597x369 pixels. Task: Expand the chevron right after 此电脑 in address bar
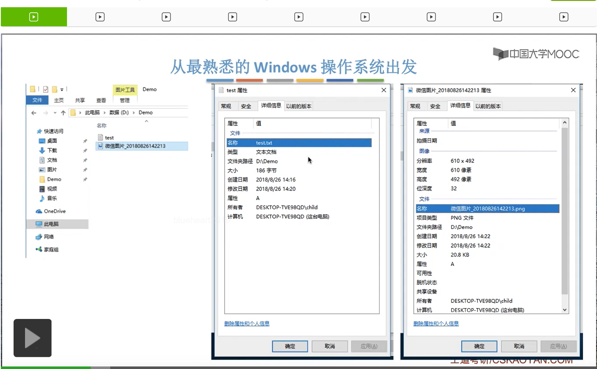tap(104, 113)
